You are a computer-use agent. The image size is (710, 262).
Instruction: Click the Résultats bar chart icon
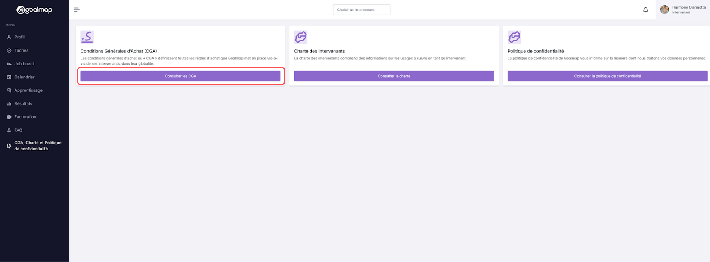point(9,104)
